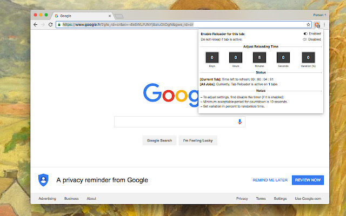Toggle Enable Reloader for this tab switch
Viewport: 346px width, 216px height.
click(305, 33)
